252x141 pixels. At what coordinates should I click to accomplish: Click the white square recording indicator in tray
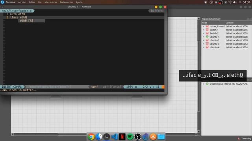tap(206, 2)
